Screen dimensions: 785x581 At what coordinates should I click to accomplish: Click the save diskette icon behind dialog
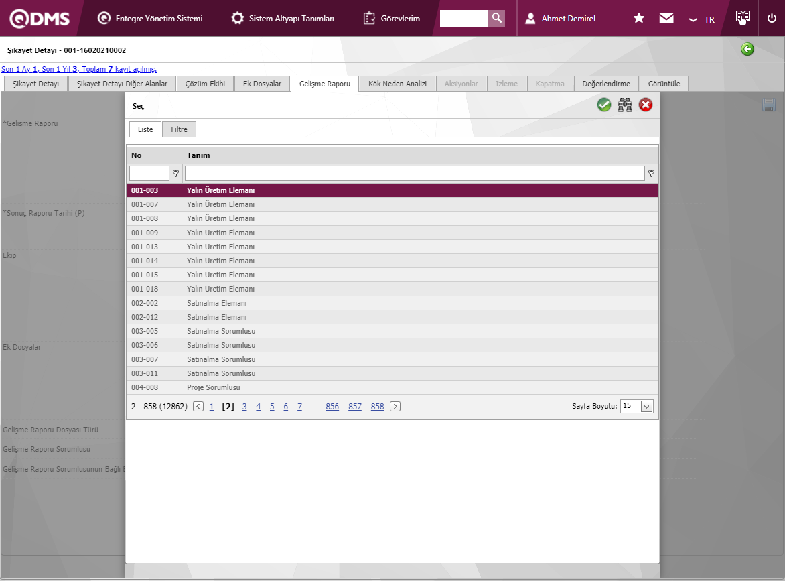point(769,105)
